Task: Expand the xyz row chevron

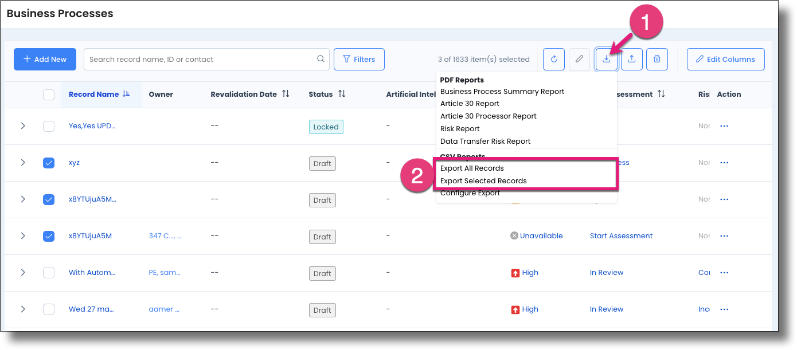Action: (23, 163)
